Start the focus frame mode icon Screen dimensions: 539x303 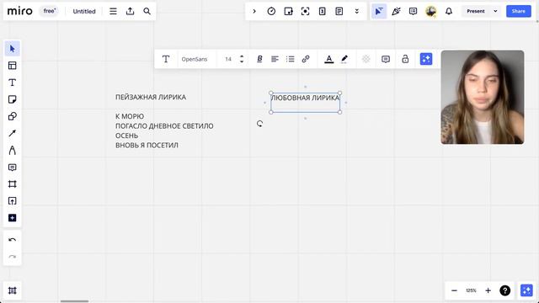pos(305,11)
